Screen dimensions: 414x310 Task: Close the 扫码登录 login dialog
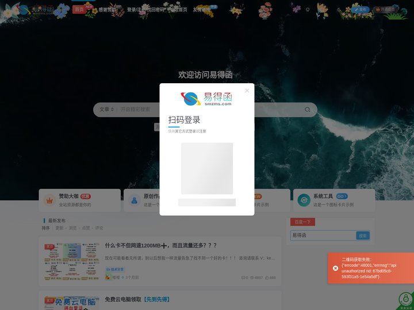[247, 91]
